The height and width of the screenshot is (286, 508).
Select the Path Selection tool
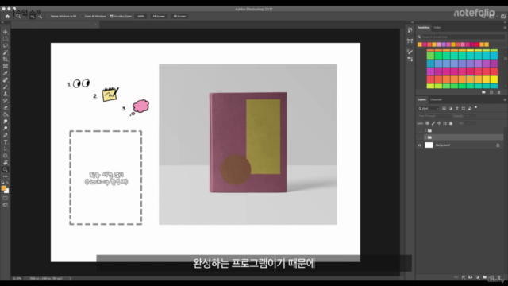pos(6,149)
